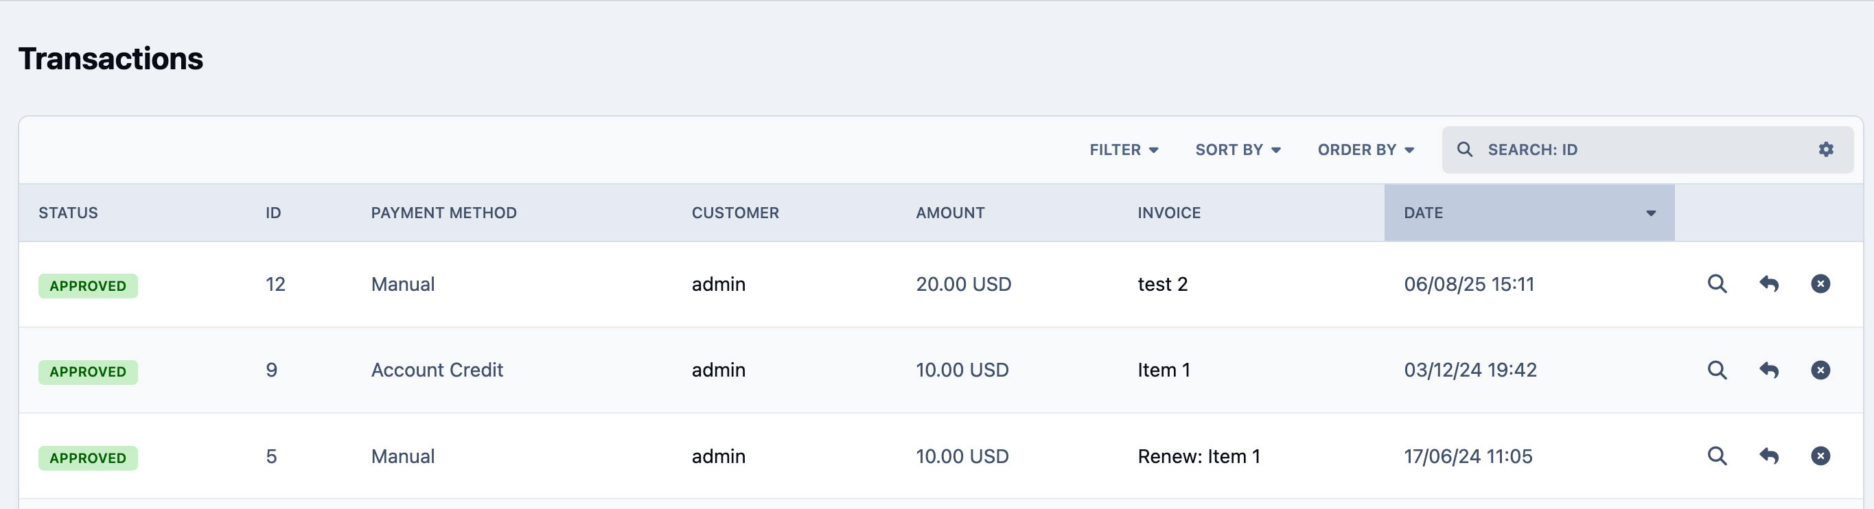The image size is (1874, 509).
Task: Refund transaction 12 using arrow icon
Action: pos(1768,283)
